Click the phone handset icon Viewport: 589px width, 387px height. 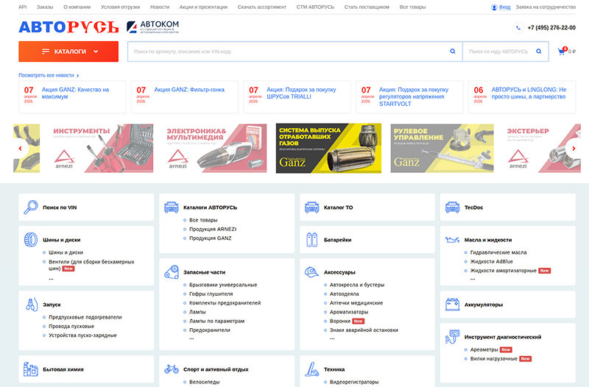click(518, 27)
